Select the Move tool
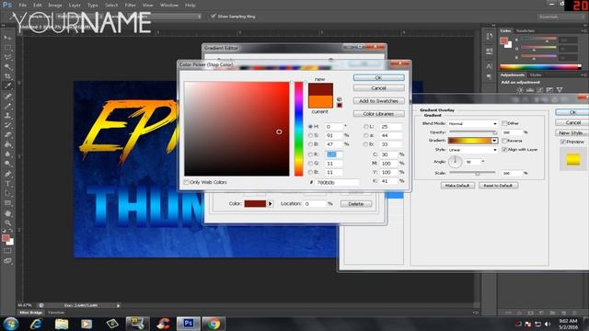589x331 pixels. (x=8, y=38)
